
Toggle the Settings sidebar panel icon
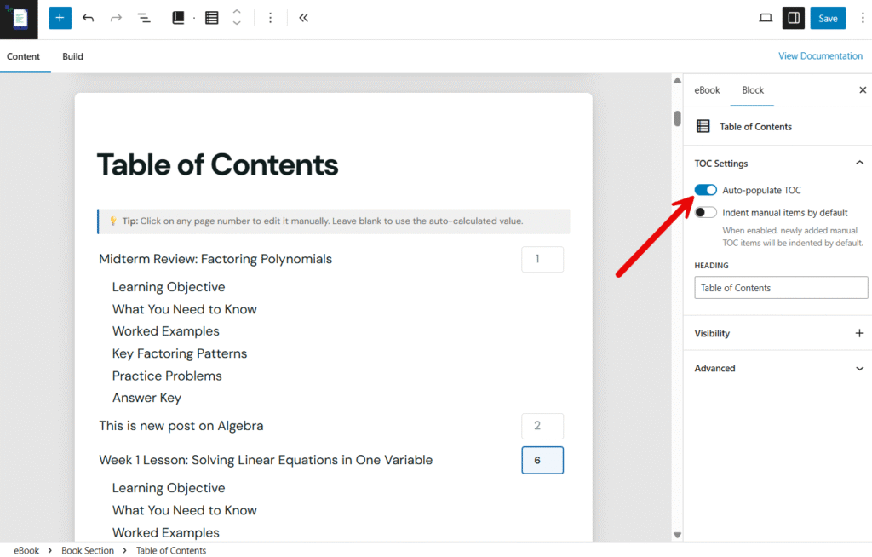tap(793, 17)
